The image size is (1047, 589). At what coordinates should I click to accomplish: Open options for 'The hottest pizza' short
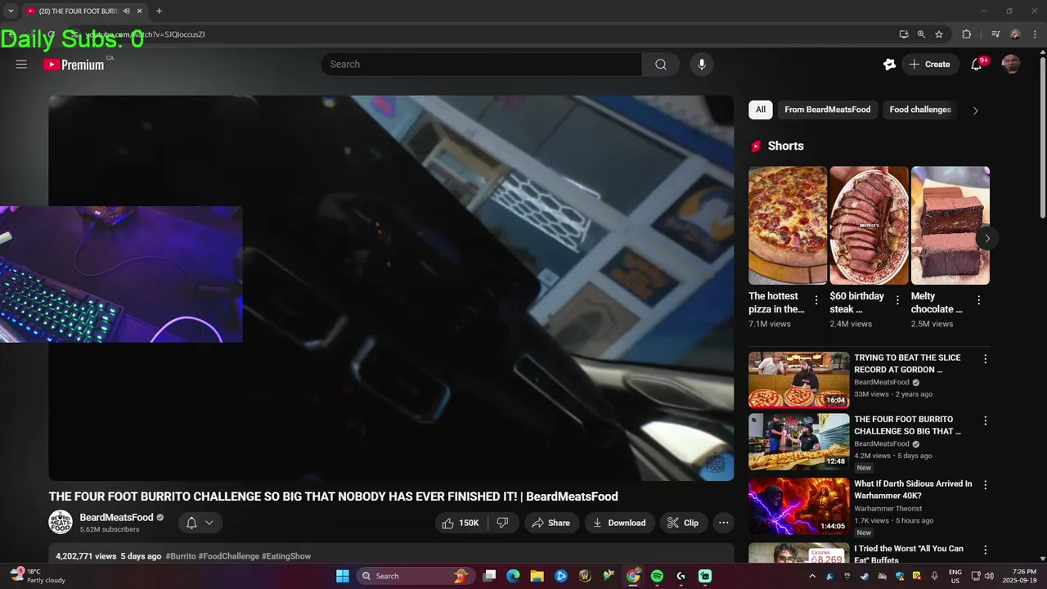[x=816, y=300]
